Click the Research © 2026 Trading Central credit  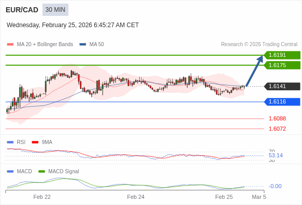click(259, 45)
